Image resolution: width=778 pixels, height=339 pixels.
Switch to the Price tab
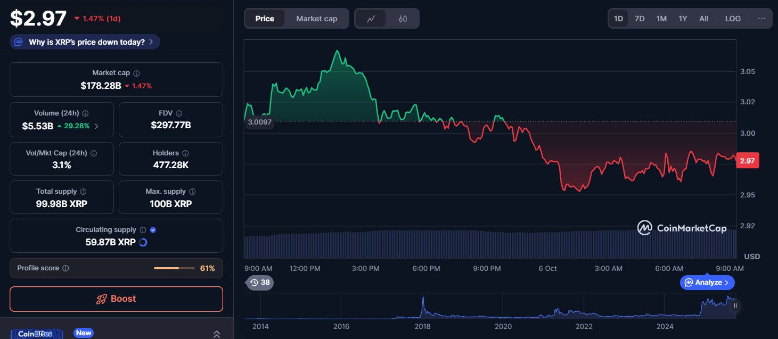tap(265, 19)
